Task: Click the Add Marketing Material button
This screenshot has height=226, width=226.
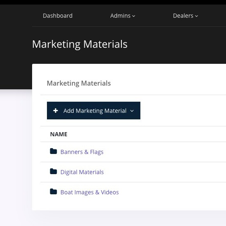Action: click(x=93, y=111)
